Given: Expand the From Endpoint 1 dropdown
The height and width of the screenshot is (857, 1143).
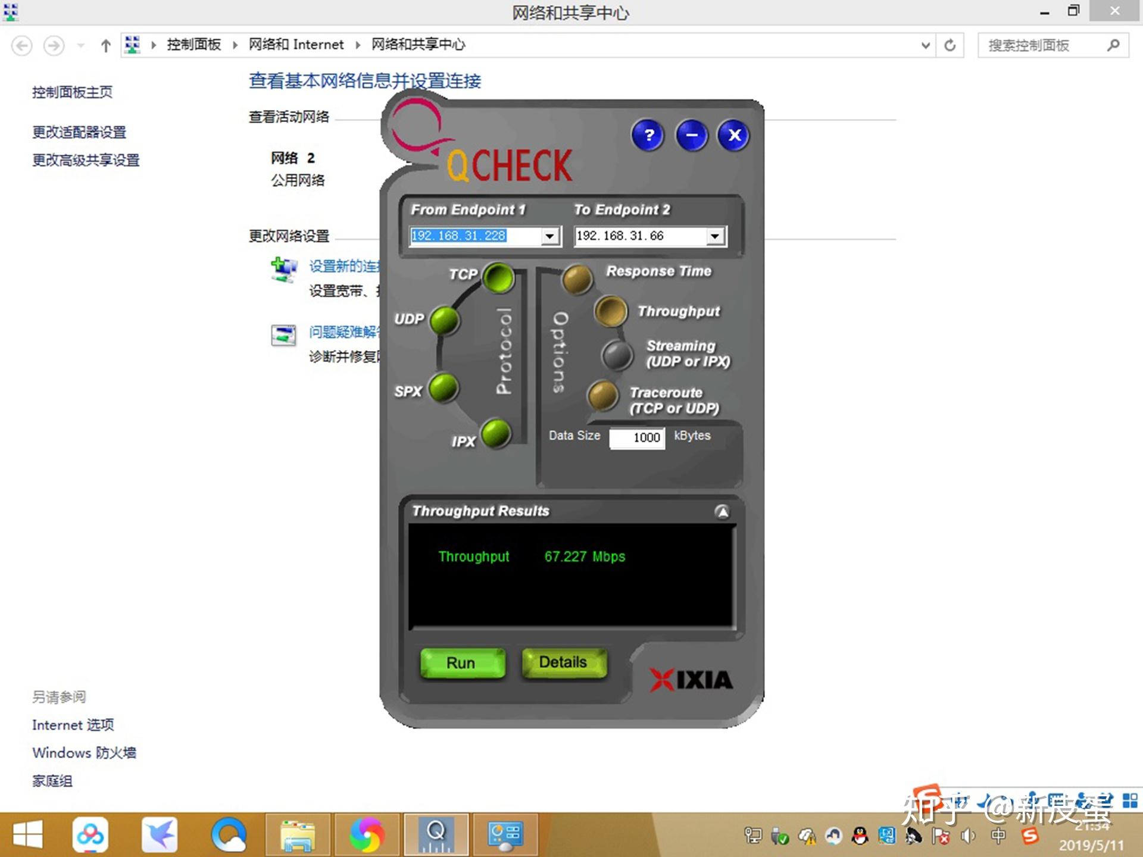Looking at the screenshot, I should pos(550,236).
